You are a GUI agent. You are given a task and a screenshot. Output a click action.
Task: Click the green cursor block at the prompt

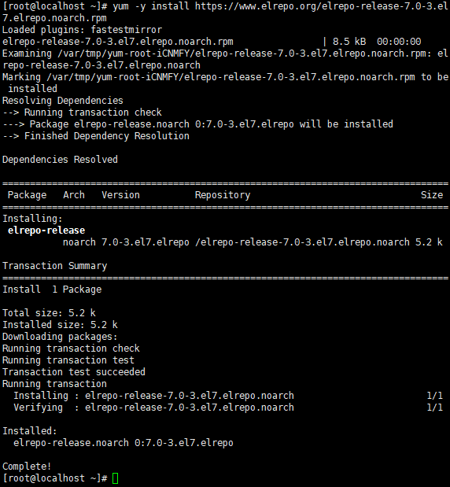click(x=115, y=478)
